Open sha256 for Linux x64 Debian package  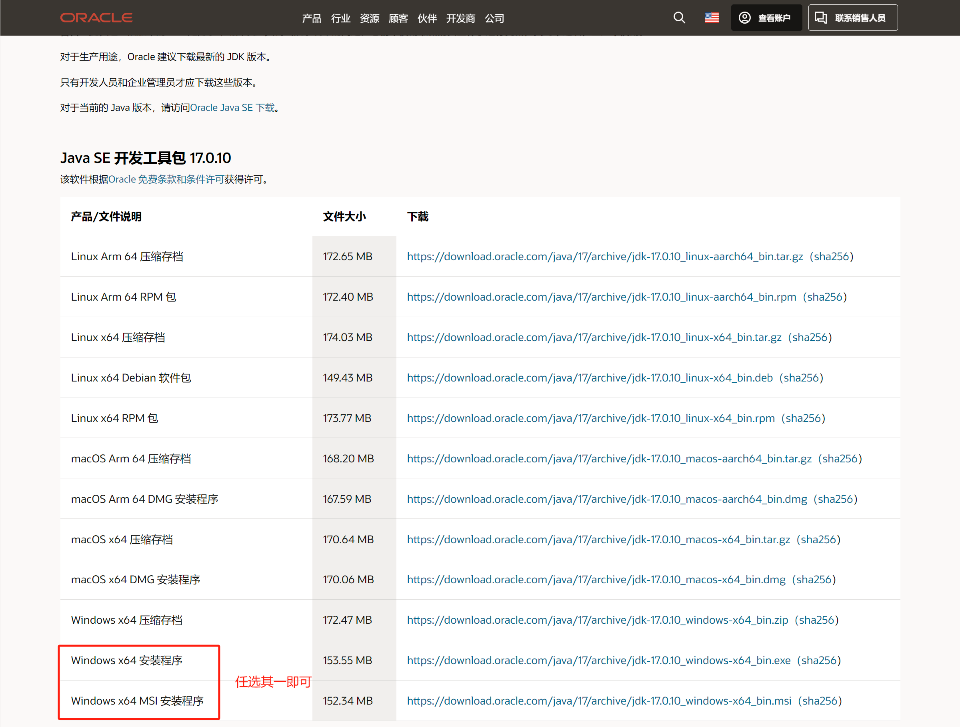click(x=801, y=378)
